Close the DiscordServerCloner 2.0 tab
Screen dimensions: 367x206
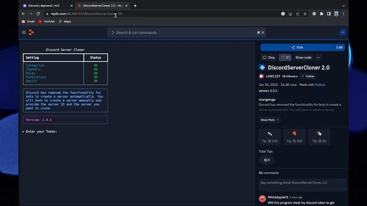pos(126,6)
